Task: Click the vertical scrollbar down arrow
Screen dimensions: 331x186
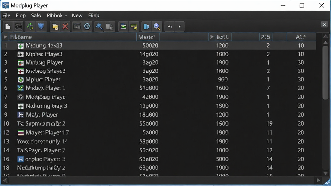Action: 326,173
